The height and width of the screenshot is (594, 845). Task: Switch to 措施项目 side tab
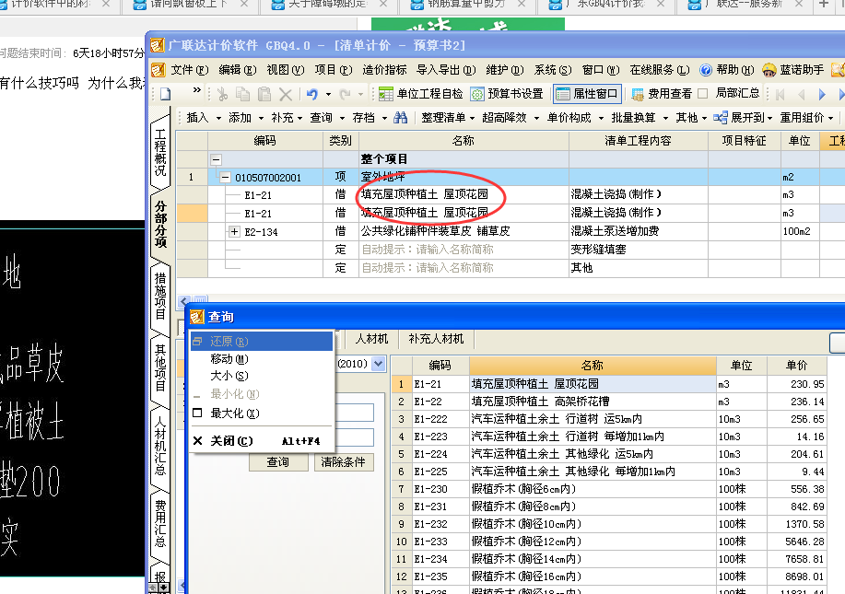point(160,296)
